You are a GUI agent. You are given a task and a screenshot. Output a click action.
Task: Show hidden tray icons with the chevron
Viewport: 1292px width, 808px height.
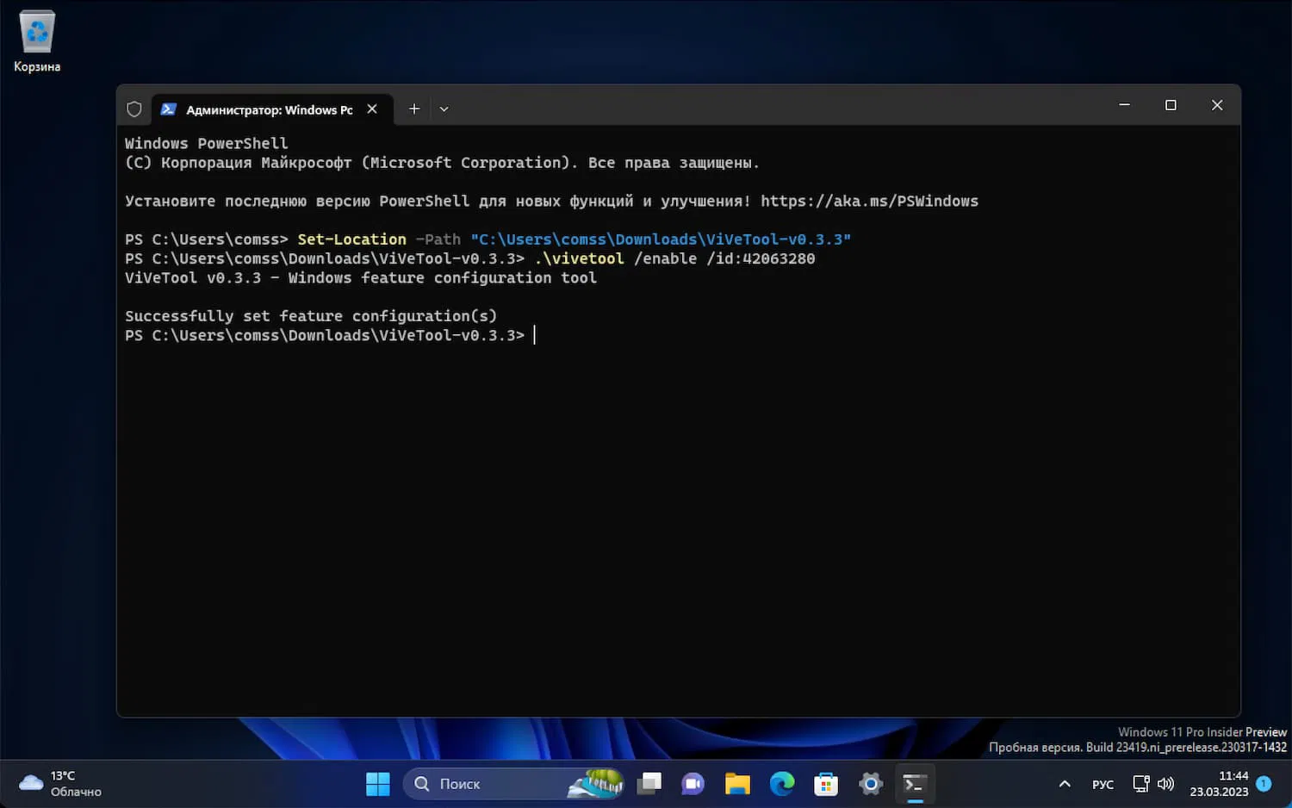tap(1065, 784)
